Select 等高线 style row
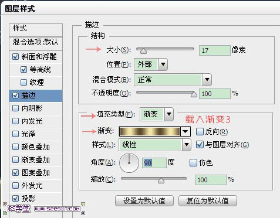Screen dimensions: 280x218 click(36, 70)
